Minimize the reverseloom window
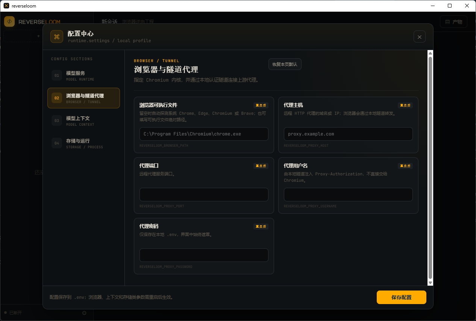 click(x=432, y=6)
